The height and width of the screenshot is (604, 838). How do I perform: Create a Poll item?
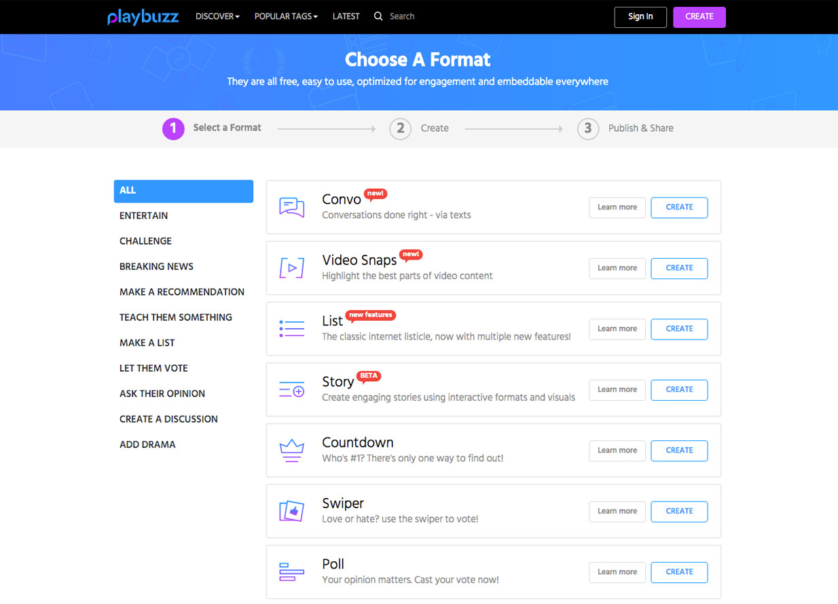coord(679,572)
